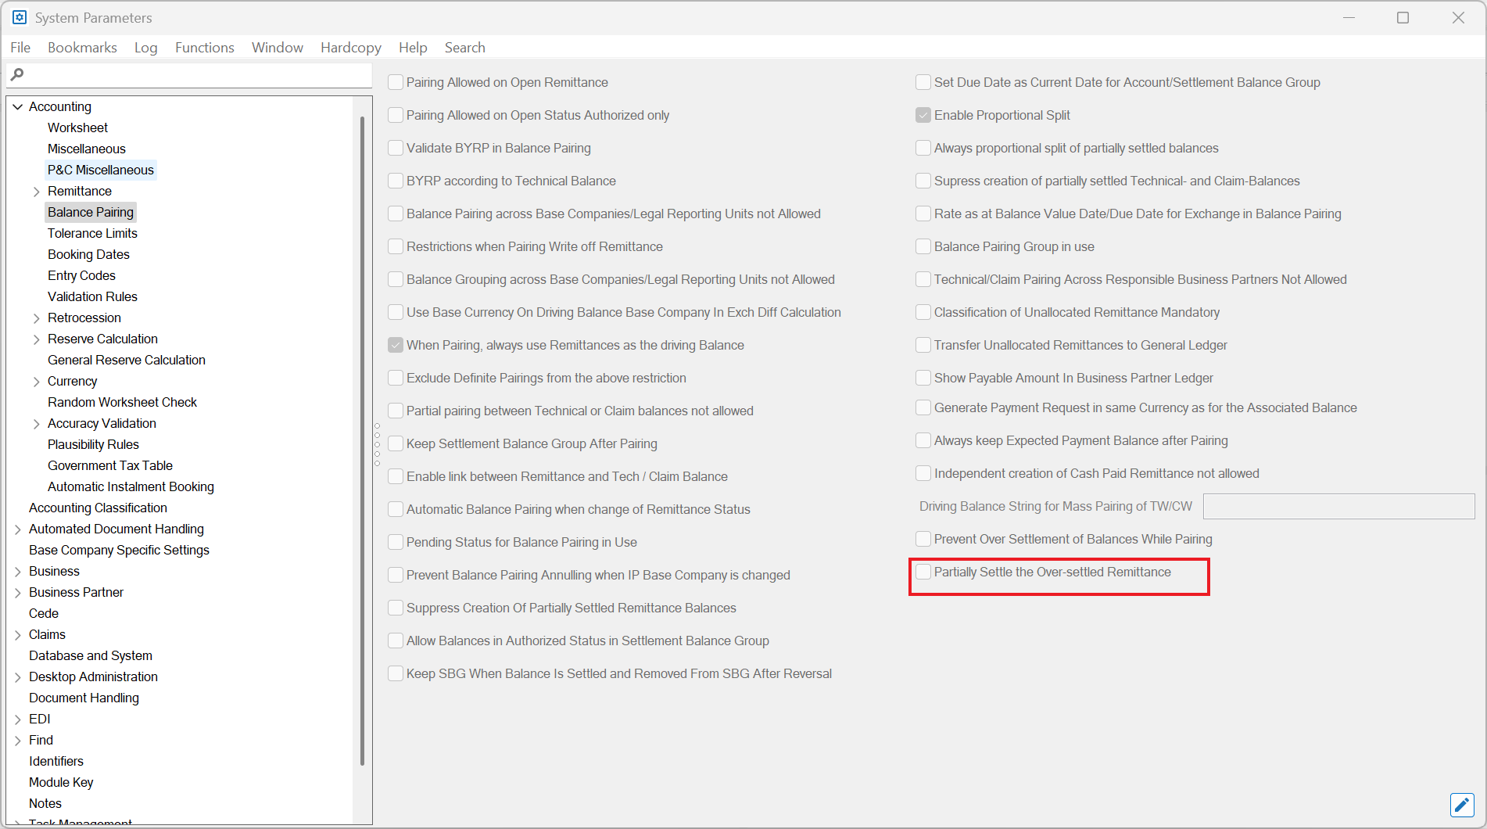This screenshot has width=1487, height=829.
Task: Select Government Tax Table item
Action: click(109, 465)
